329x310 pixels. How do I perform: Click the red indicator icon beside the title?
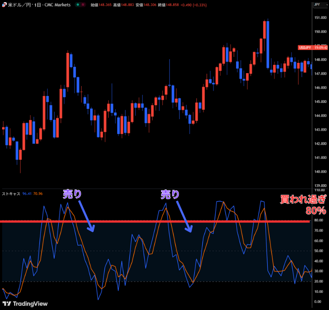coord(83,5)
